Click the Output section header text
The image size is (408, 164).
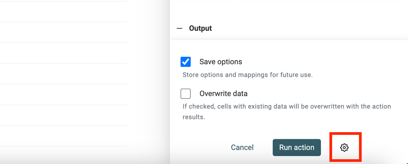(x=200, y=28)
